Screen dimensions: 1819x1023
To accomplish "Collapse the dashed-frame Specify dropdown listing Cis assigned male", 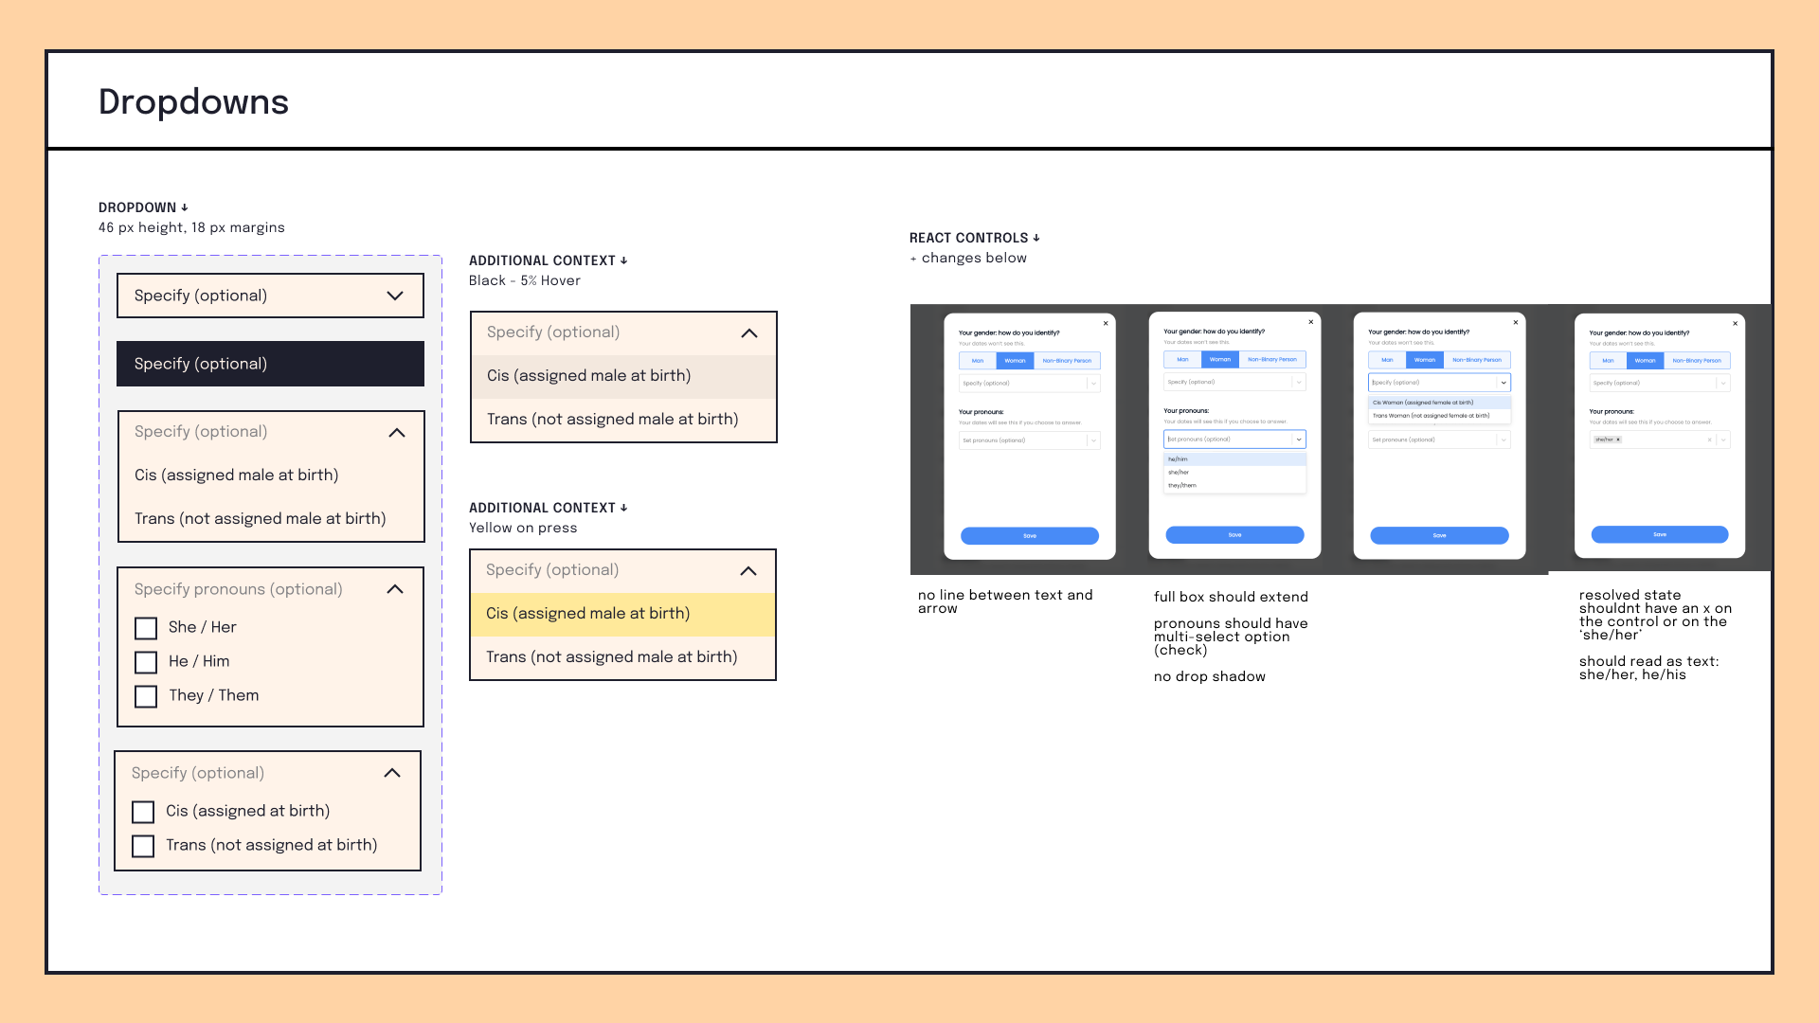I will click(397, 432).
